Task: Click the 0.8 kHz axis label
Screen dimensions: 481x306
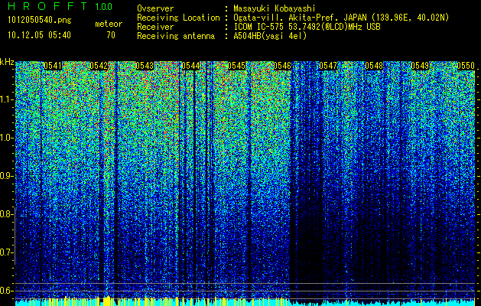Action: [6, 214]
